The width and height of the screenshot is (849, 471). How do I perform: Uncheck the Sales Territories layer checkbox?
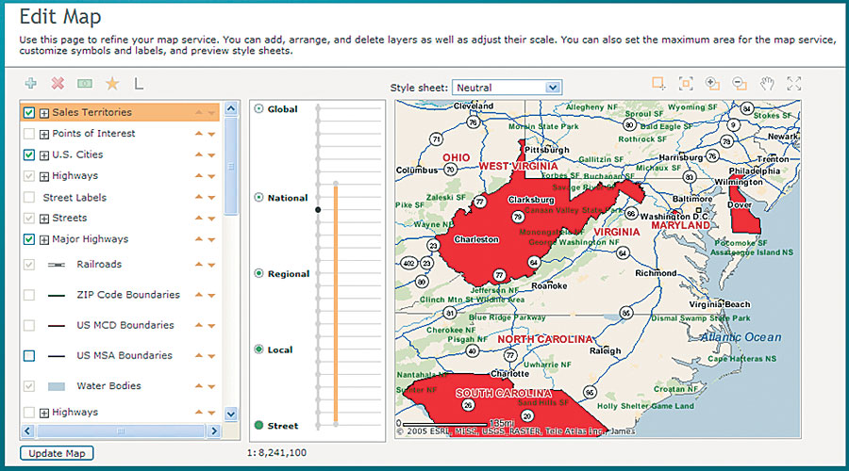pos(29,112)
